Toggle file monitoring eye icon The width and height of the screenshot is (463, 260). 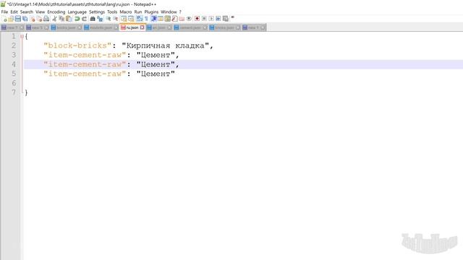point(189,19)
